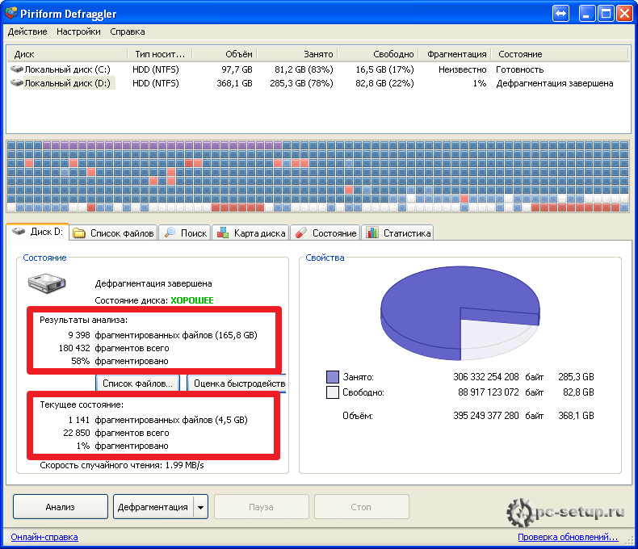Switch to the Поиск tab
The image size is (638, 549).
[185, 233]
